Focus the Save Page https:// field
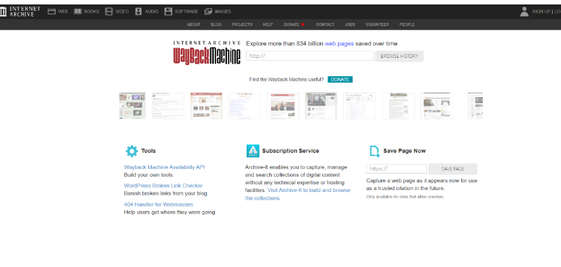 396,169
